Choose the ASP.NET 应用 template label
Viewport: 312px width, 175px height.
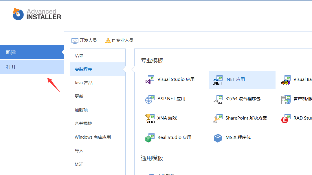click(171, 99)
